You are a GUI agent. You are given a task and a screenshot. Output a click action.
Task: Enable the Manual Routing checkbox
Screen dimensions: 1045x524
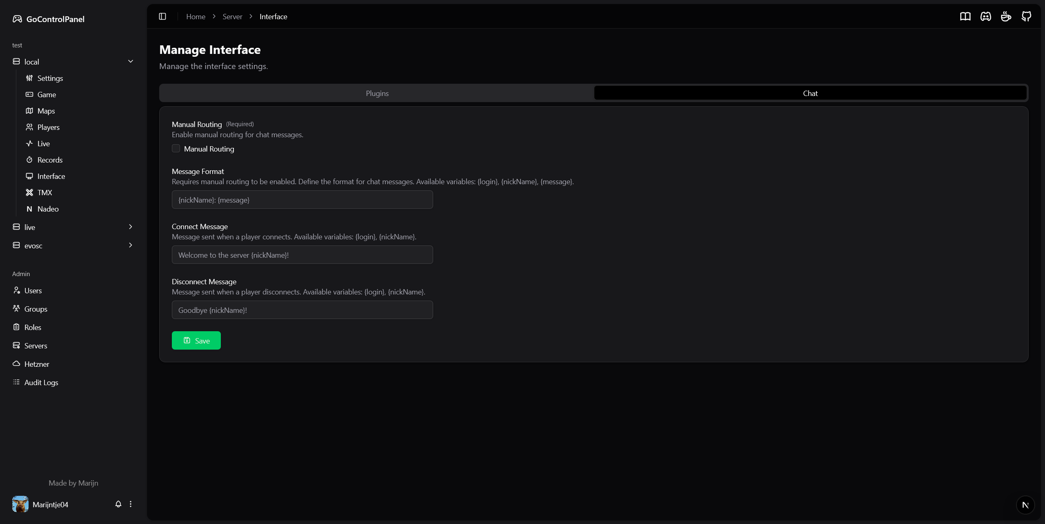[x=176, y=149]
